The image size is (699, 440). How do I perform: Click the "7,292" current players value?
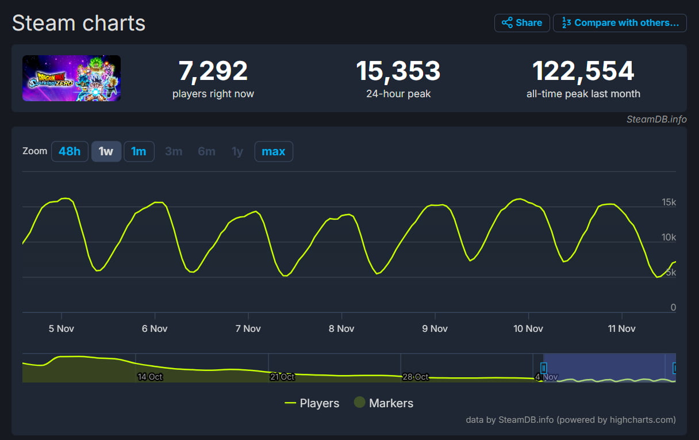pos(213,71)
